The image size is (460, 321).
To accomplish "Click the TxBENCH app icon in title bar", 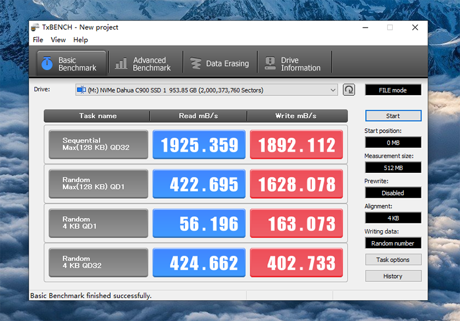I will click(x=35, y=28).
